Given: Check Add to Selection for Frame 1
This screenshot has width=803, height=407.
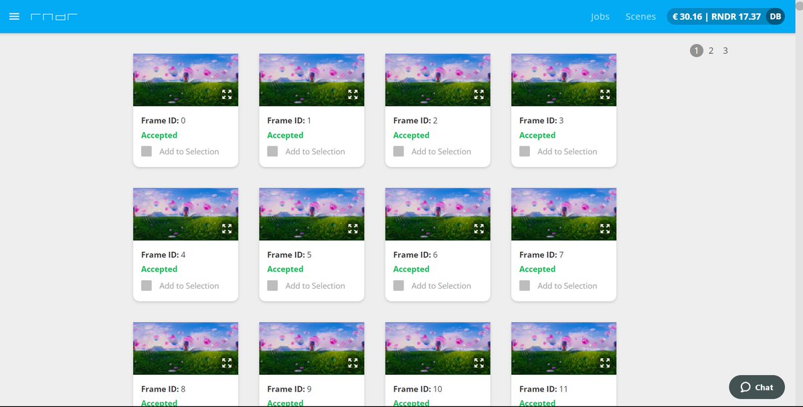Looking at the screenshot, I should tap(272, 152).
